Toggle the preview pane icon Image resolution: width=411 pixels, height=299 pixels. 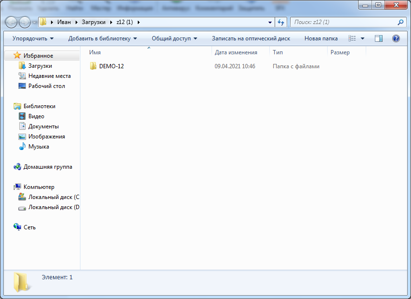(x=379, y=38)
